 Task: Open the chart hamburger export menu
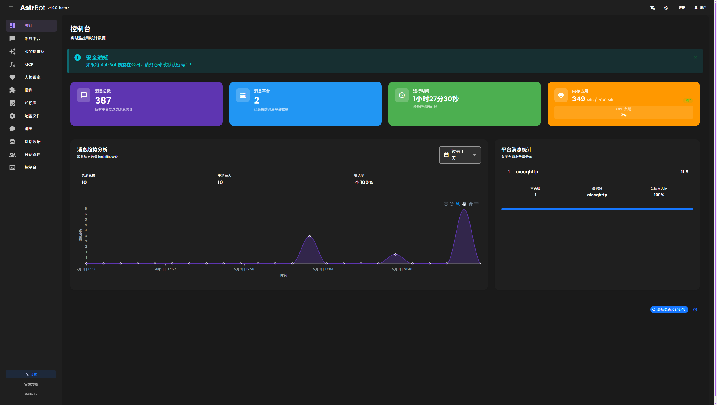(x=476, y=204)
